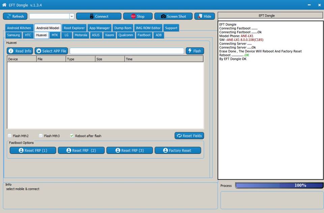
Task: Open the Root Explorer tab
Action: tap(74, 28)
